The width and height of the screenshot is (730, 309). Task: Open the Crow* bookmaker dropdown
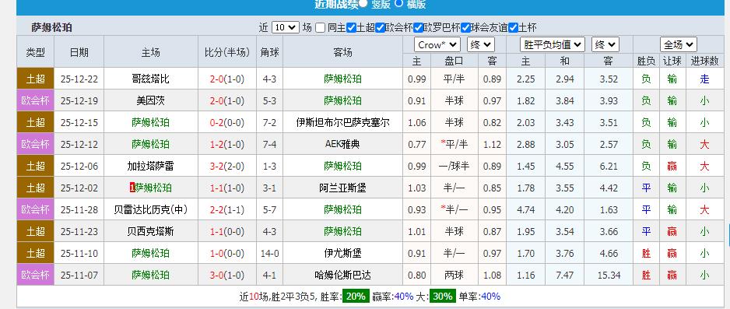[x=437, y=44]
